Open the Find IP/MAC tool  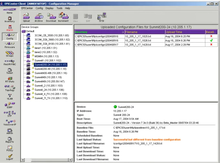point(10,63)
